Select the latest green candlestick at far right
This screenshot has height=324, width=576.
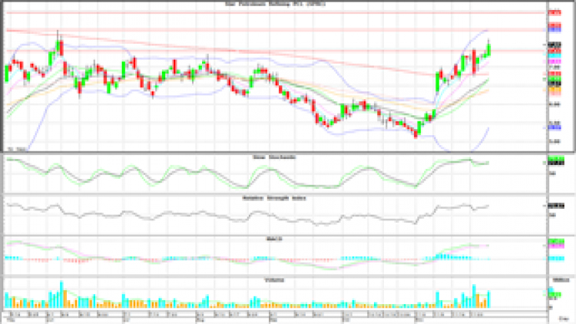[x=488, y=48]
